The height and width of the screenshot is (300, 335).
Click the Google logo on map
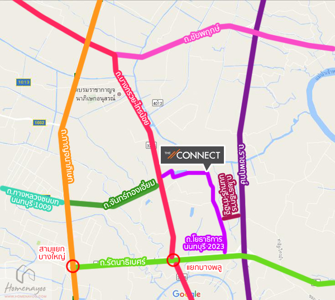click(186, 294)
